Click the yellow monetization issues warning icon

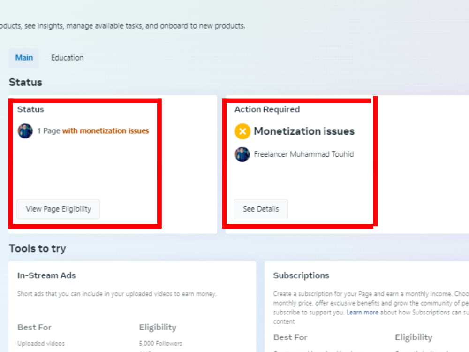click(242, 131)
